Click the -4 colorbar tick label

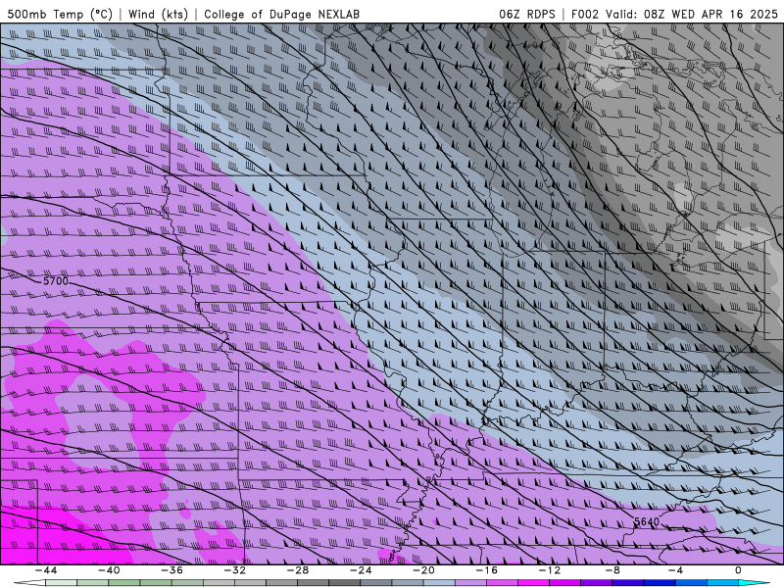(675, 570)
